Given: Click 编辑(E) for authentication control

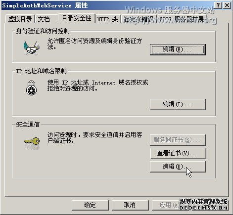Looking at the screenshot, I should 178,49.
